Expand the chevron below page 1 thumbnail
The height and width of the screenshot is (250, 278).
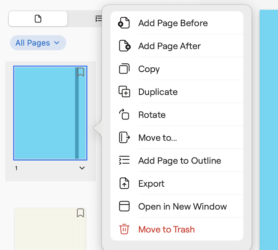point(82,168)
